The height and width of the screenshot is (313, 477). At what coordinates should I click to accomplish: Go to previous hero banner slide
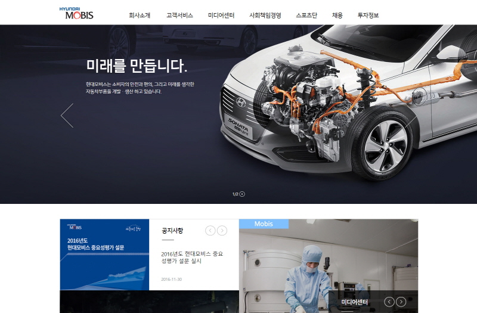(x=67, y=116)
